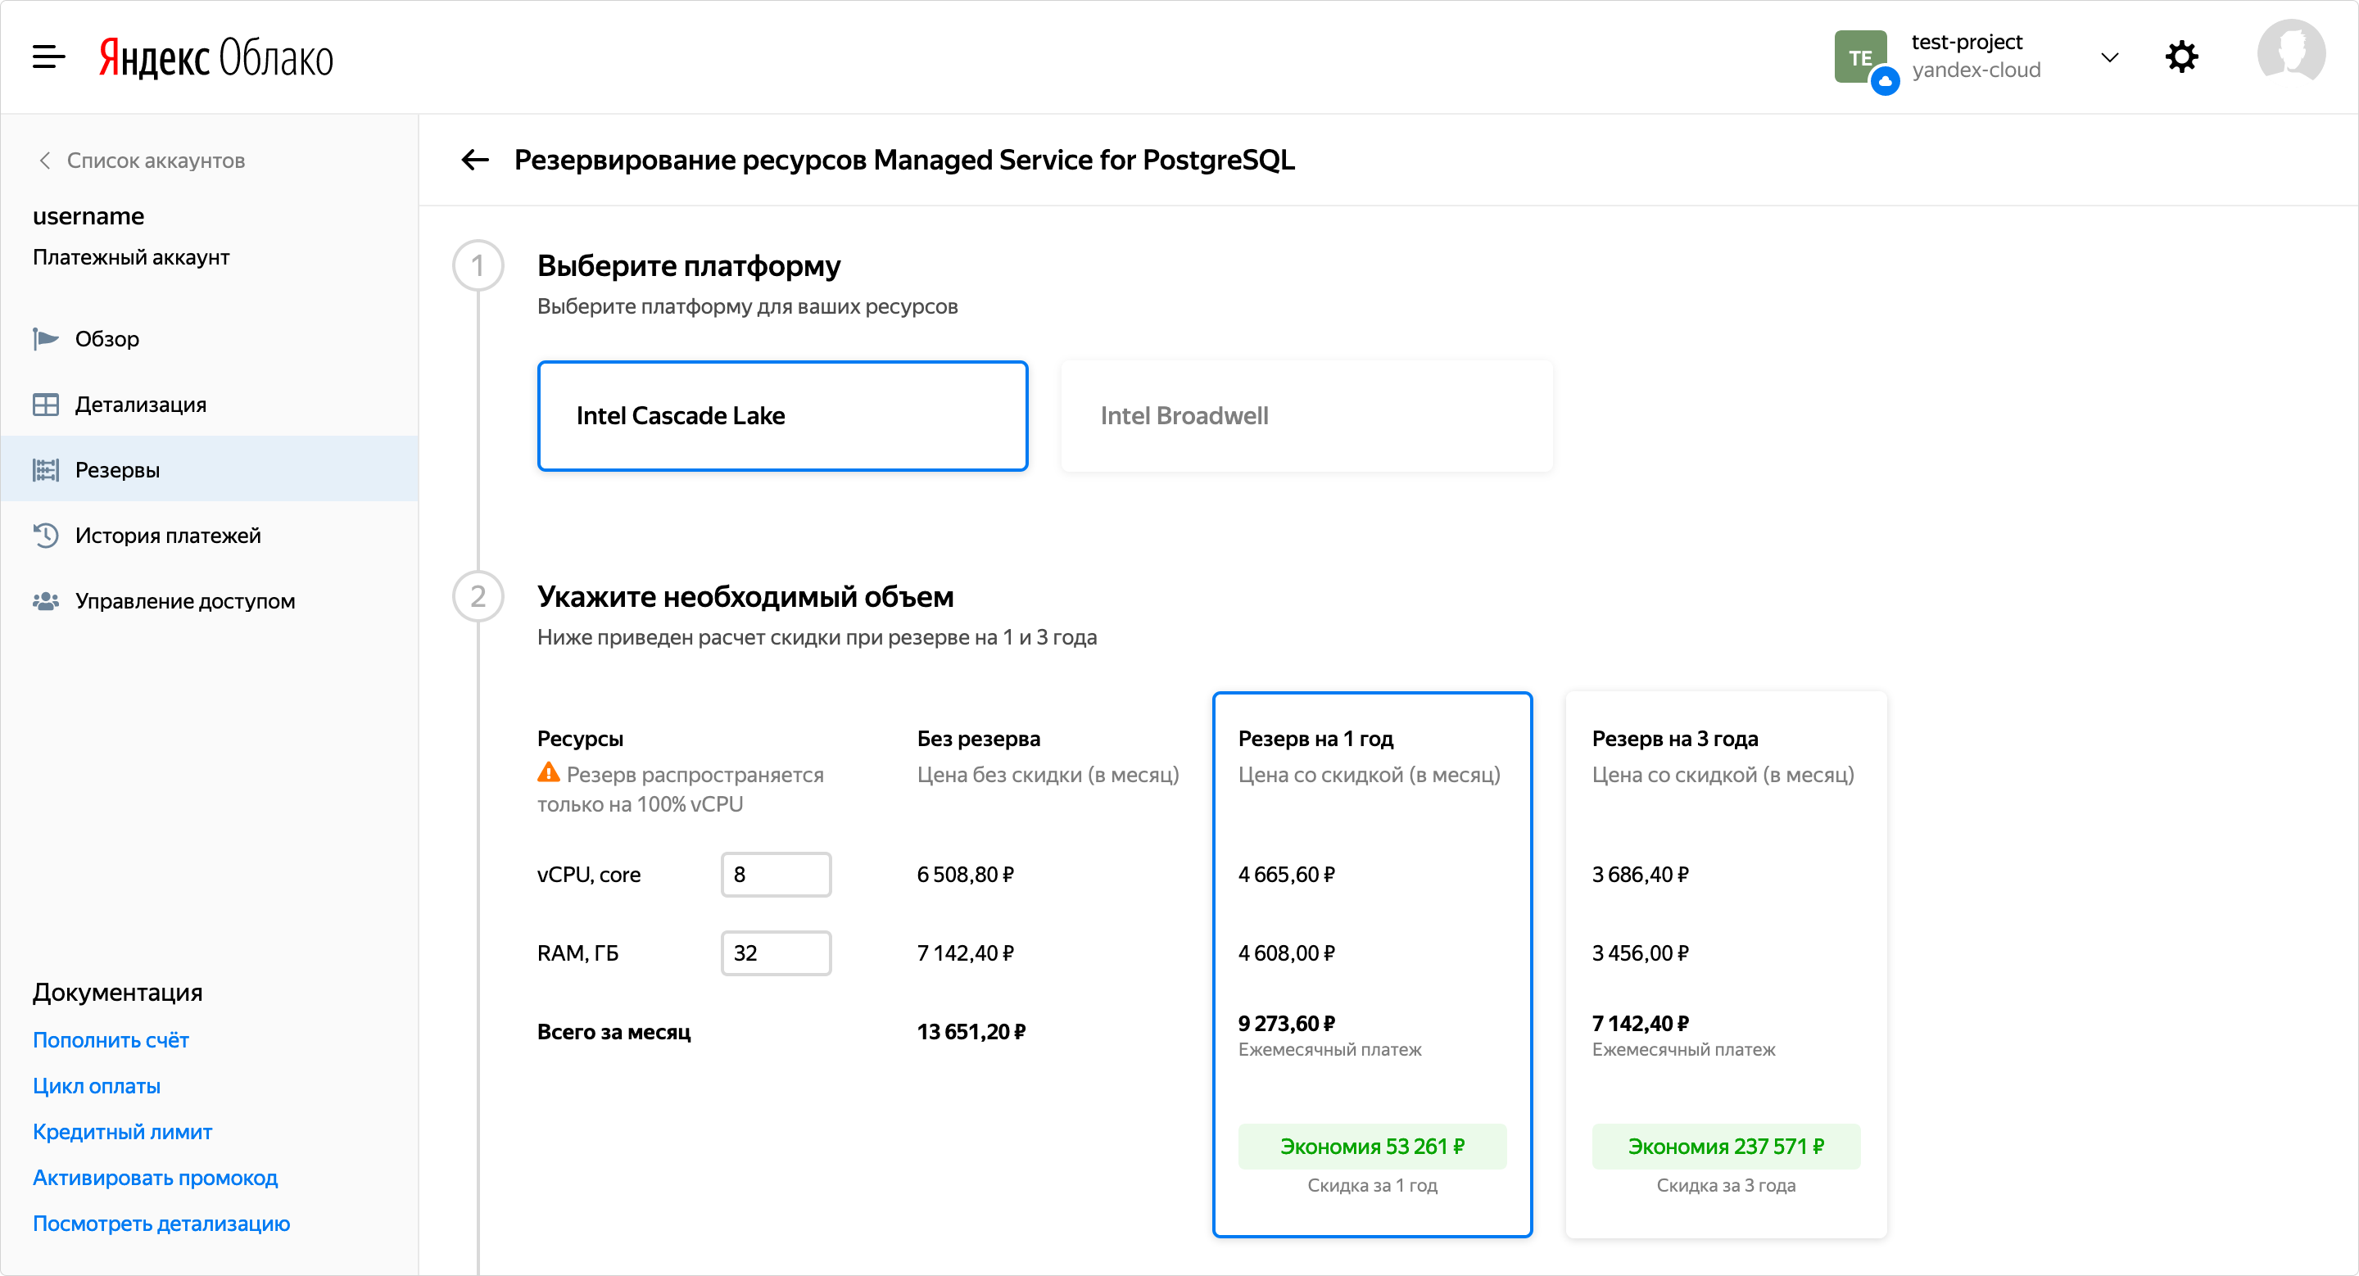Click the Документация heading
Screen dimensions: 2359x1276
click(x=117, y=993)
